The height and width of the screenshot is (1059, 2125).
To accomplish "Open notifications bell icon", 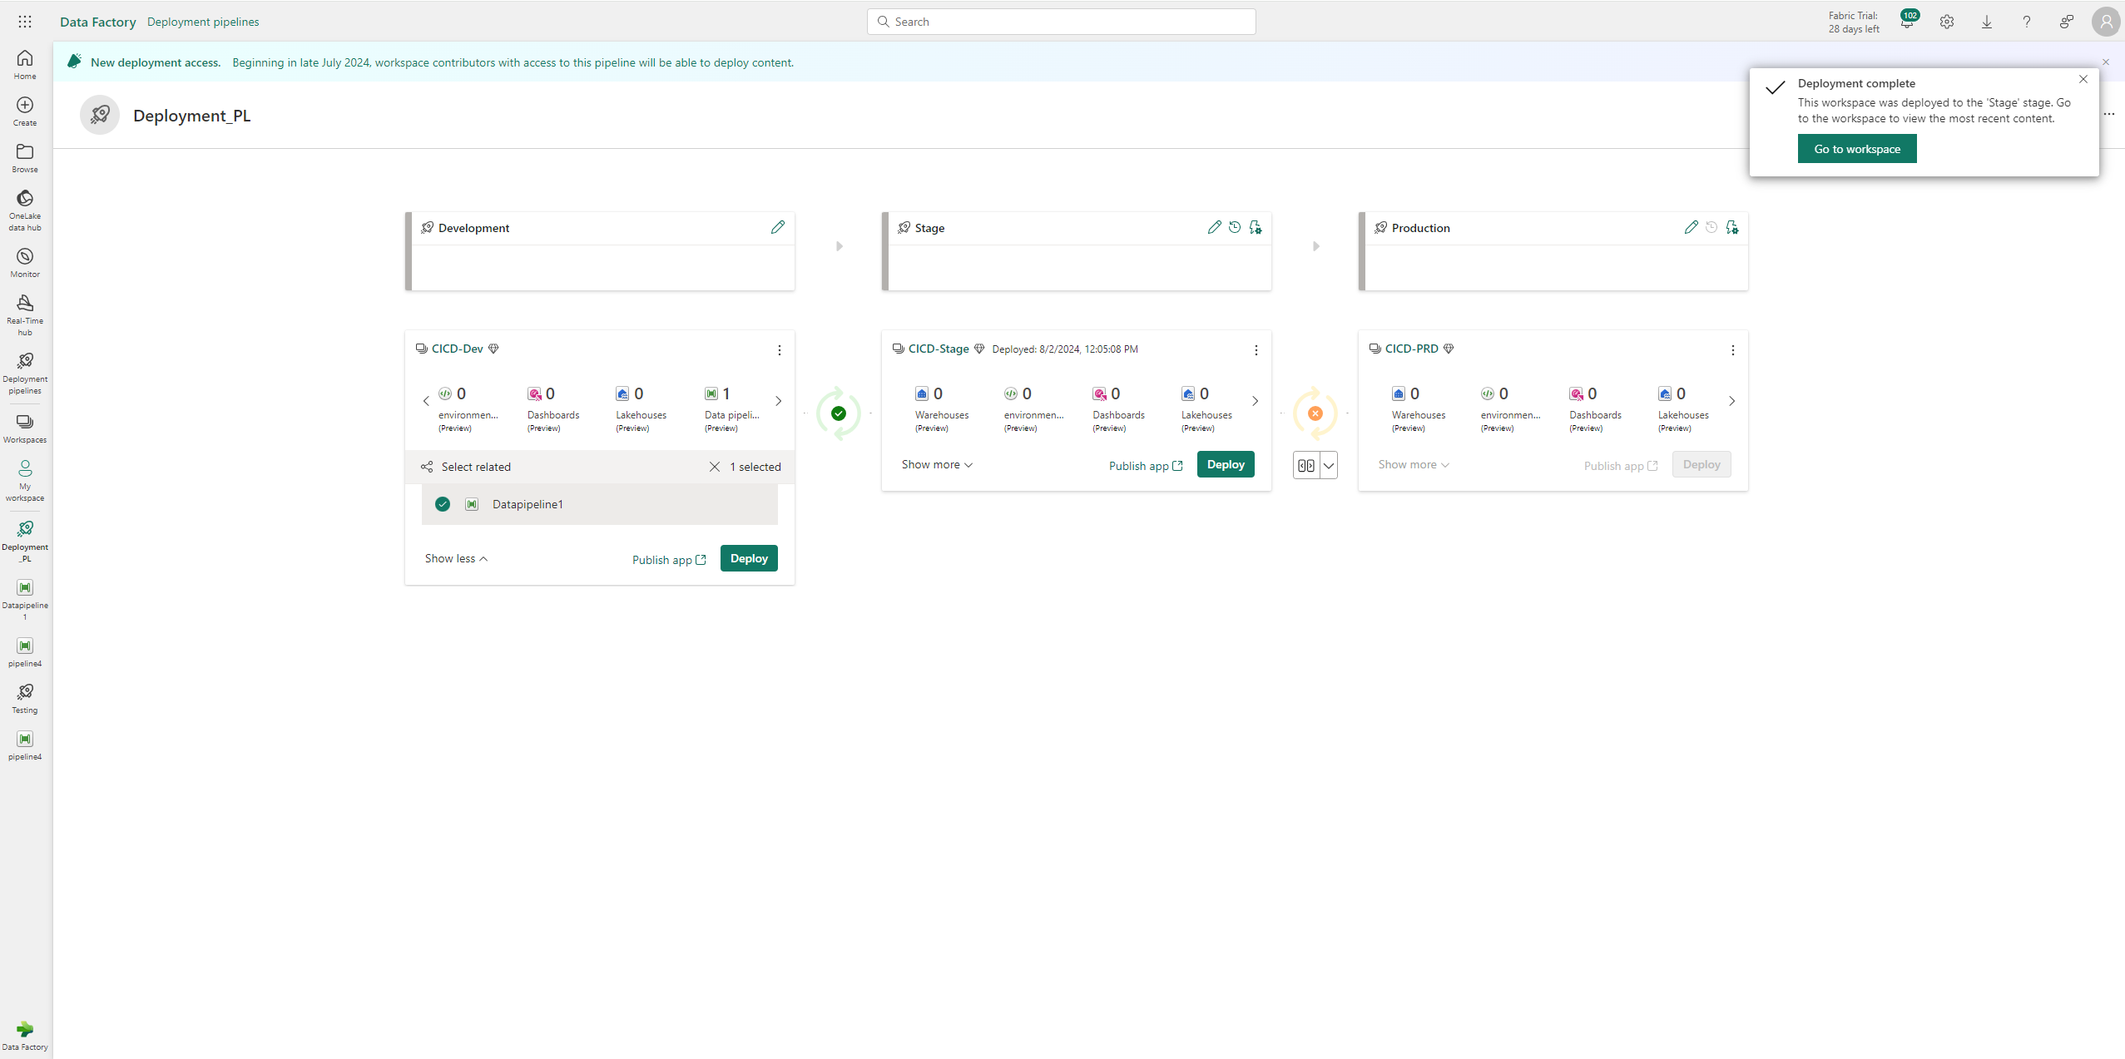I will coord(1907,22).
